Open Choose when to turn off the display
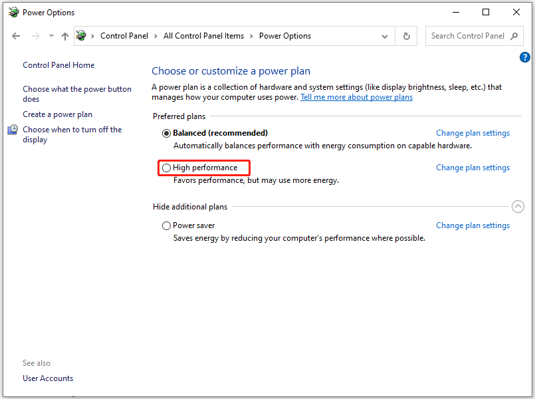 click(72, 134)
